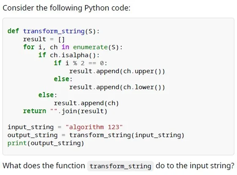Image resolution: width=237 pixels, height=175 pixels.
Task: Click 'Consider the following Python code' heading
Action: pos(66,8)
